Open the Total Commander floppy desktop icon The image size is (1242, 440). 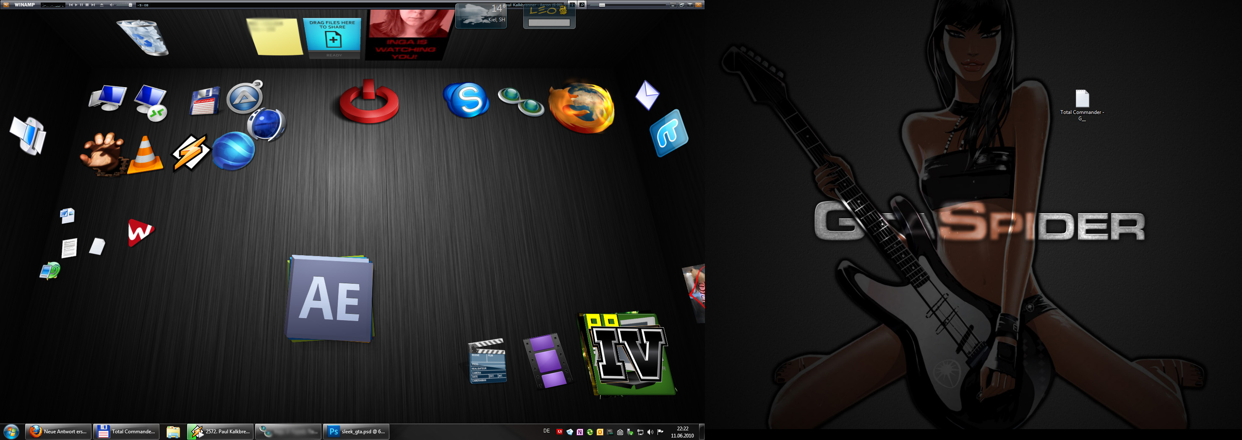205,101
